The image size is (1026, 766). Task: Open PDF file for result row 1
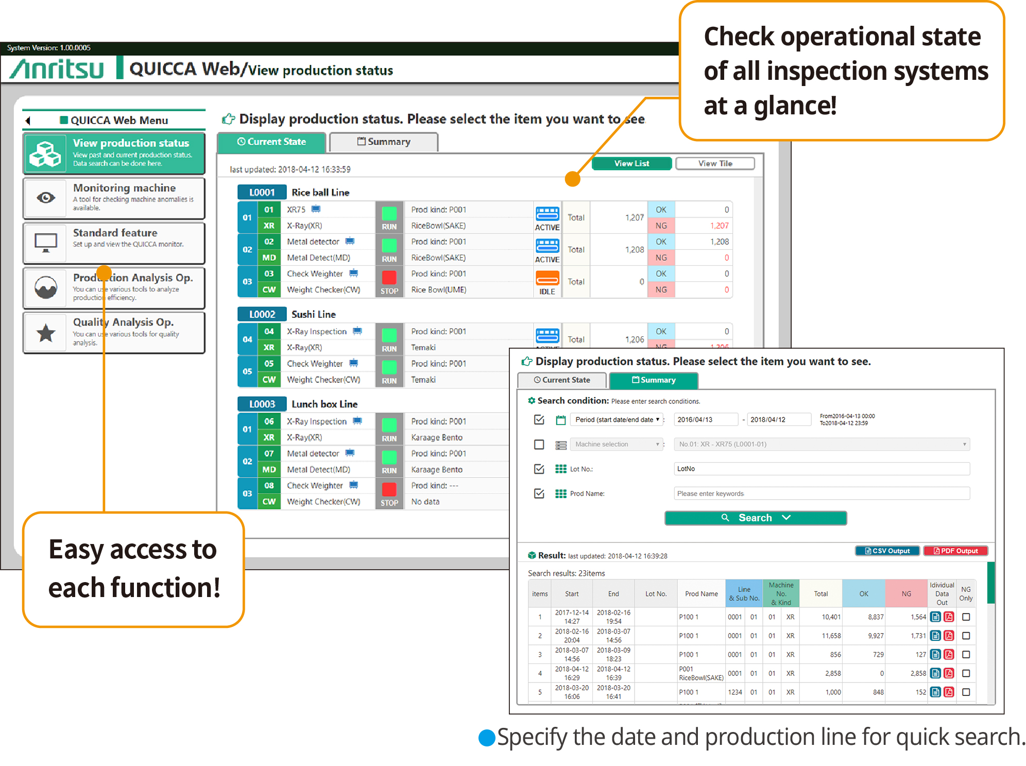[949, 617]
